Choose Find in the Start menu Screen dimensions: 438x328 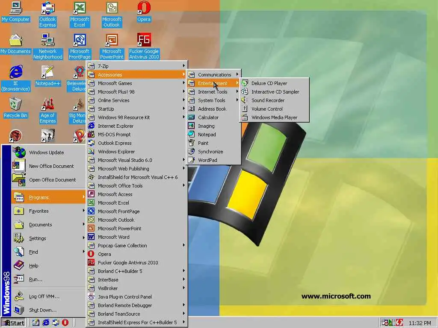[48, 252]
